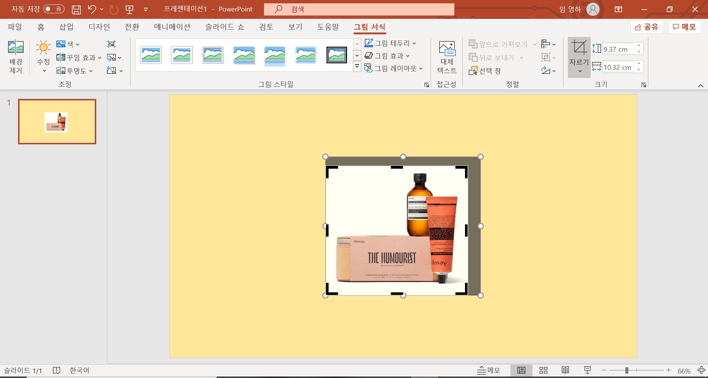This screenshot has width=708, height=378.
Task: Click the 대체 텍스트 (alt text) icon
Action: coord(447,48)
